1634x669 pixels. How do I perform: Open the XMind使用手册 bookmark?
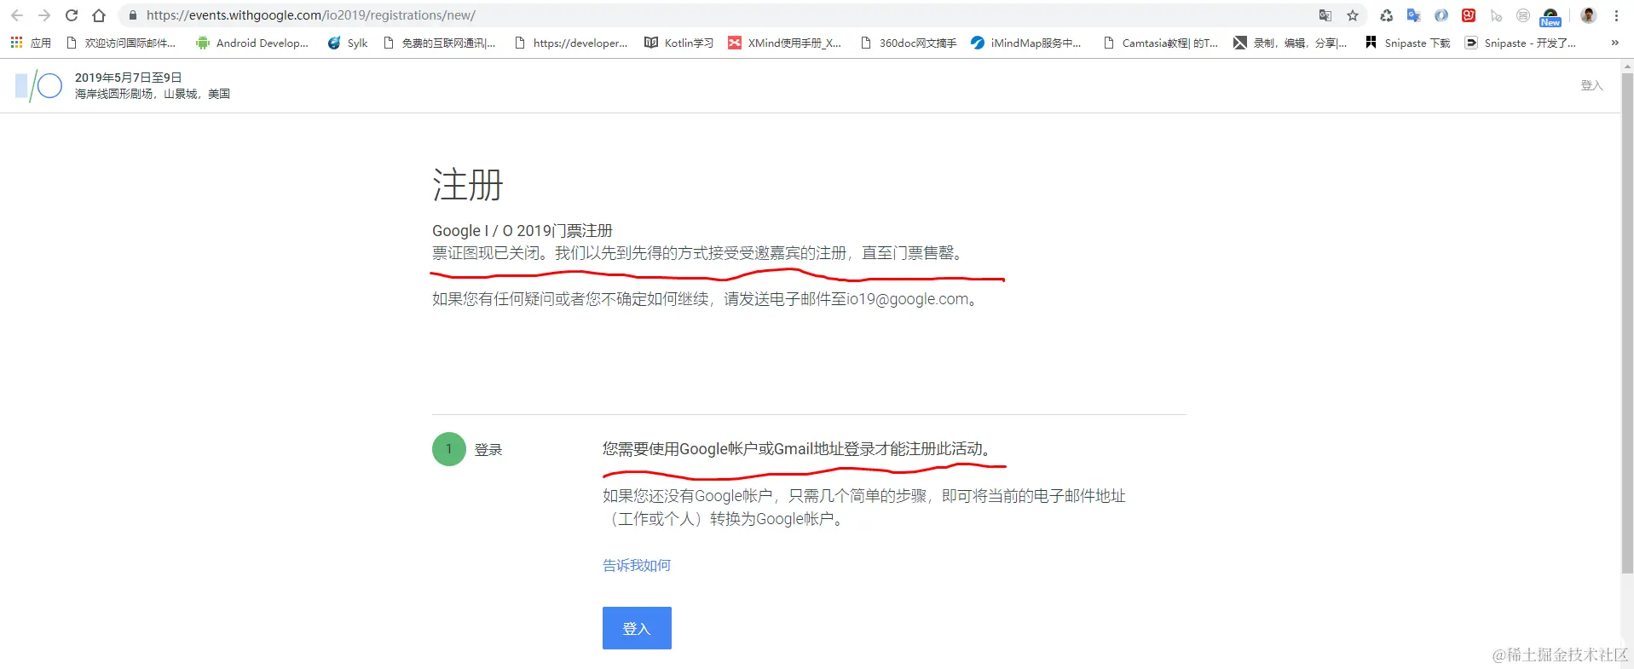785,43
